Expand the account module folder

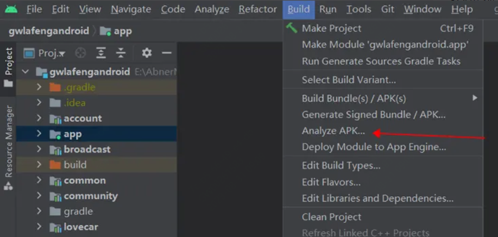39,118
